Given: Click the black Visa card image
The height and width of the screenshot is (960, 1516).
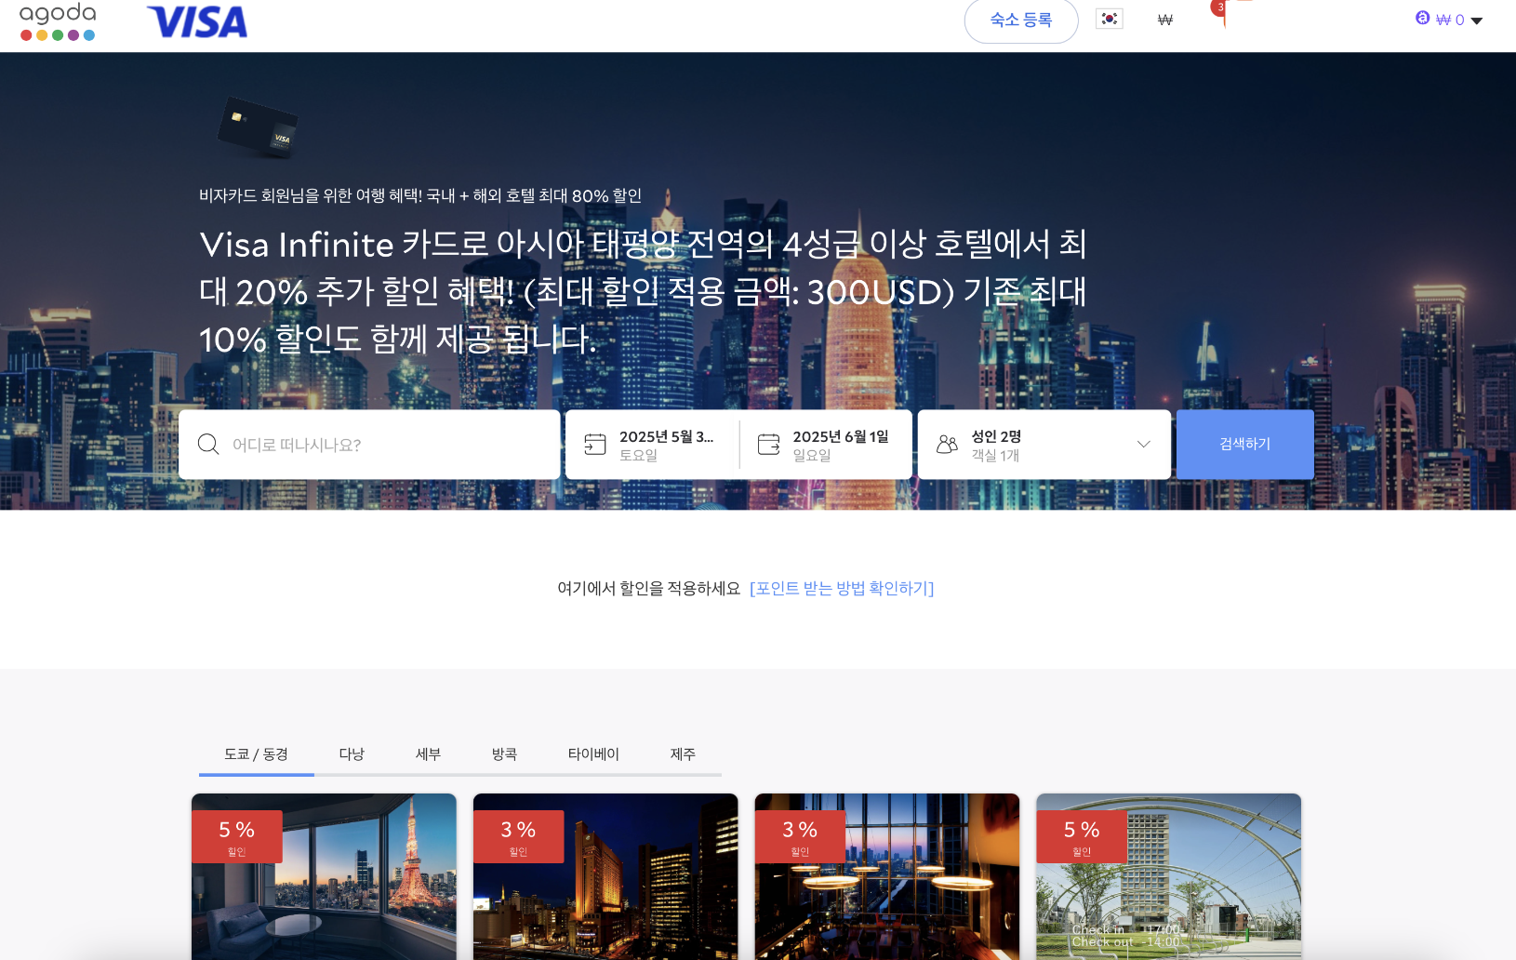Looking at the screenshot, I should click(258, 128).
